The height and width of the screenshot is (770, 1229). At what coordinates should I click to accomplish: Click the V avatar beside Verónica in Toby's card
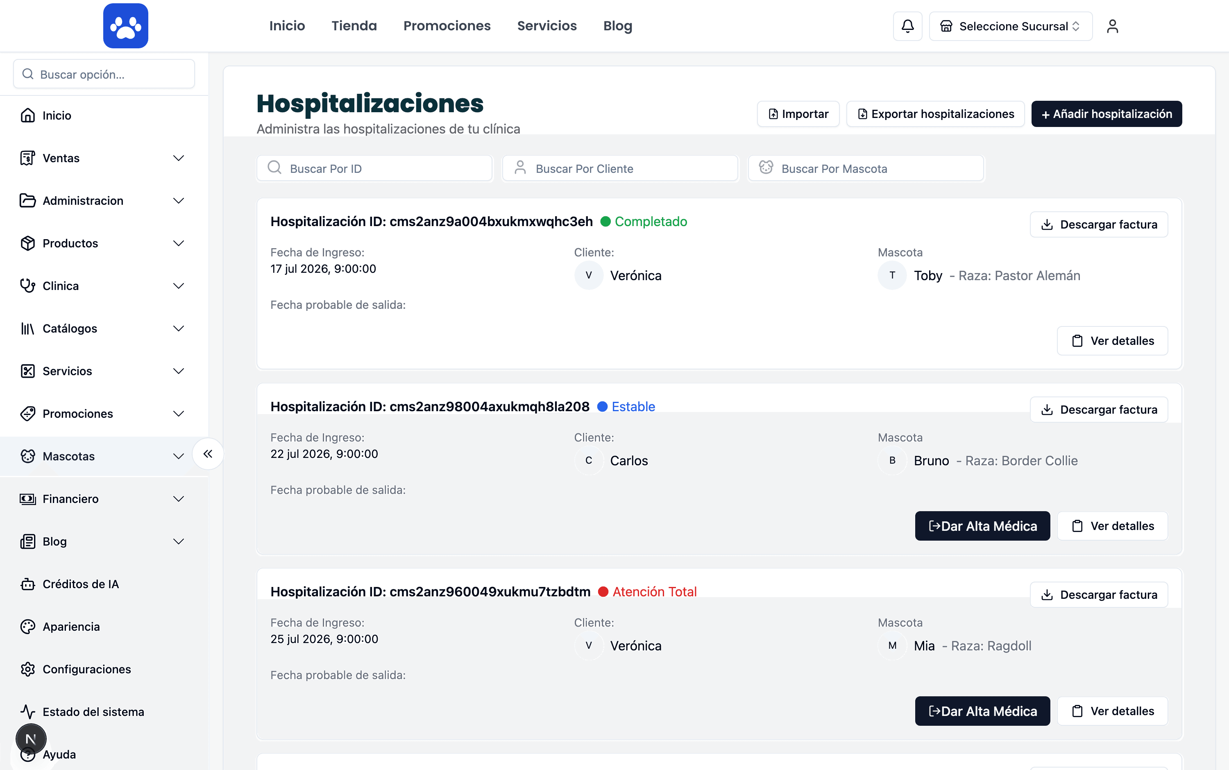pos(589,276)
